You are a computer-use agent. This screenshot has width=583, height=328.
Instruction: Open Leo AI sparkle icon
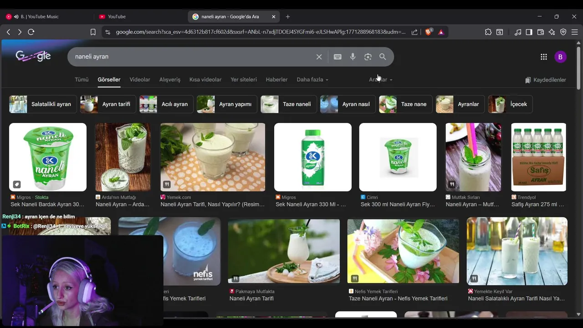coord(552,32)
